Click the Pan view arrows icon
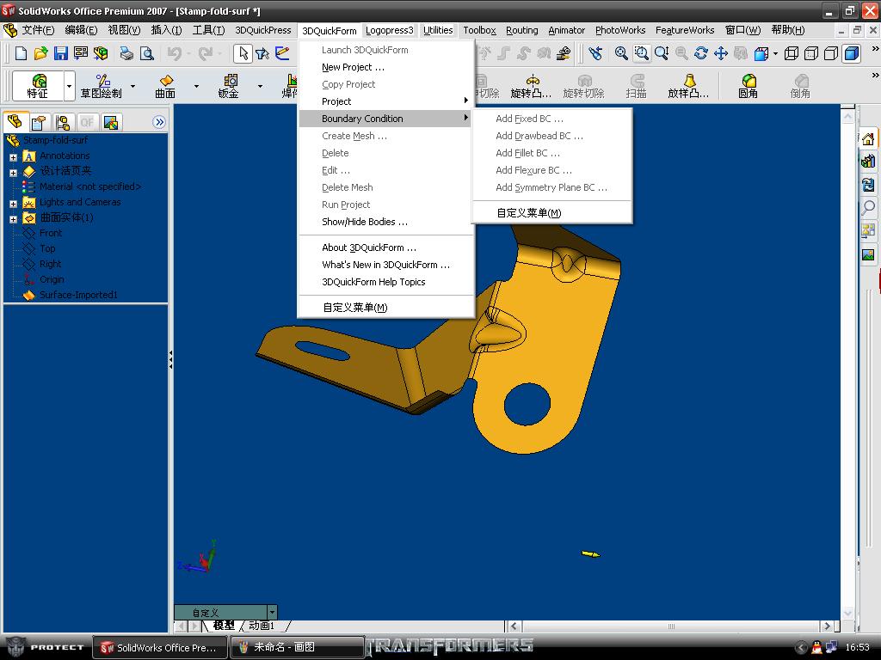 (x=721, y=53)
